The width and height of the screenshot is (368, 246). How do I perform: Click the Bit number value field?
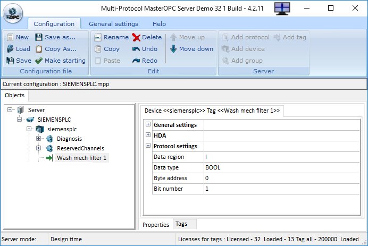click(282, 189)
